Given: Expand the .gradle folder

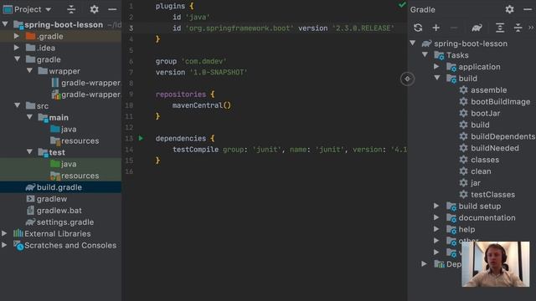Looking at the screenshot, I should click(x=17, y=36).
